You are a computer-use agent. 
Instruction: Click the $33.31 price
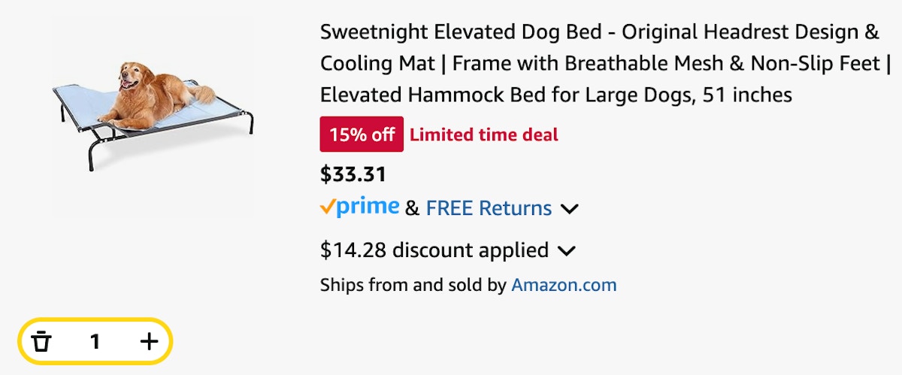[353, 174]
